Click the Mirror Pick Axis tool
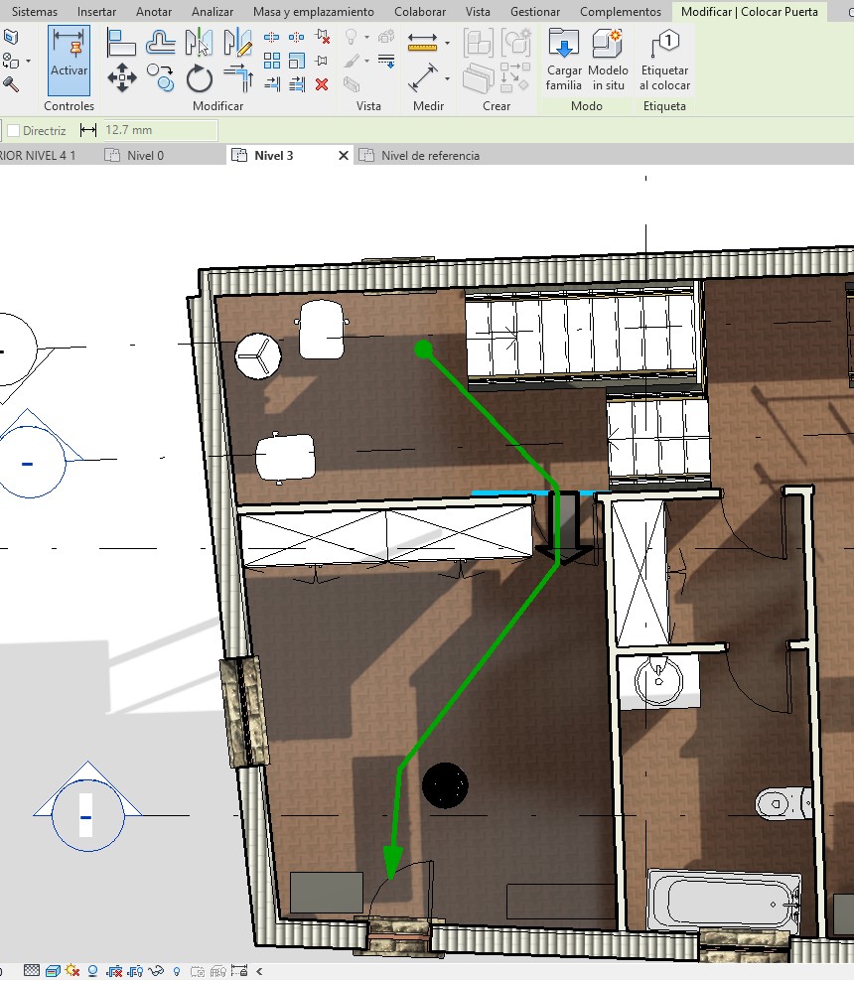 pos(200,43)
